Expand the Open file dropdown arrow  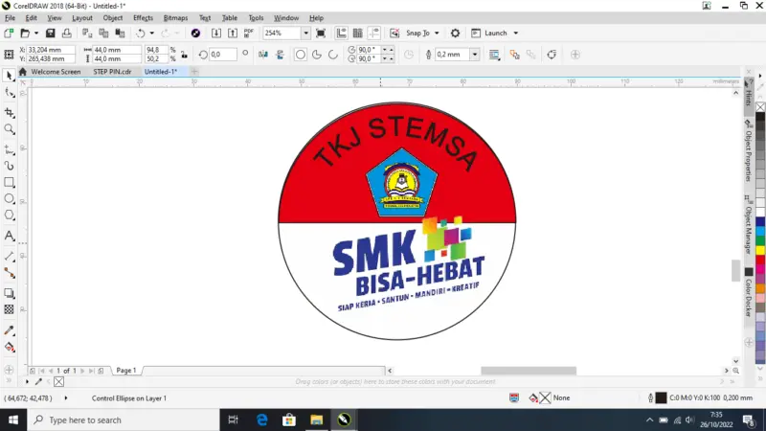(x=36, y=34)
